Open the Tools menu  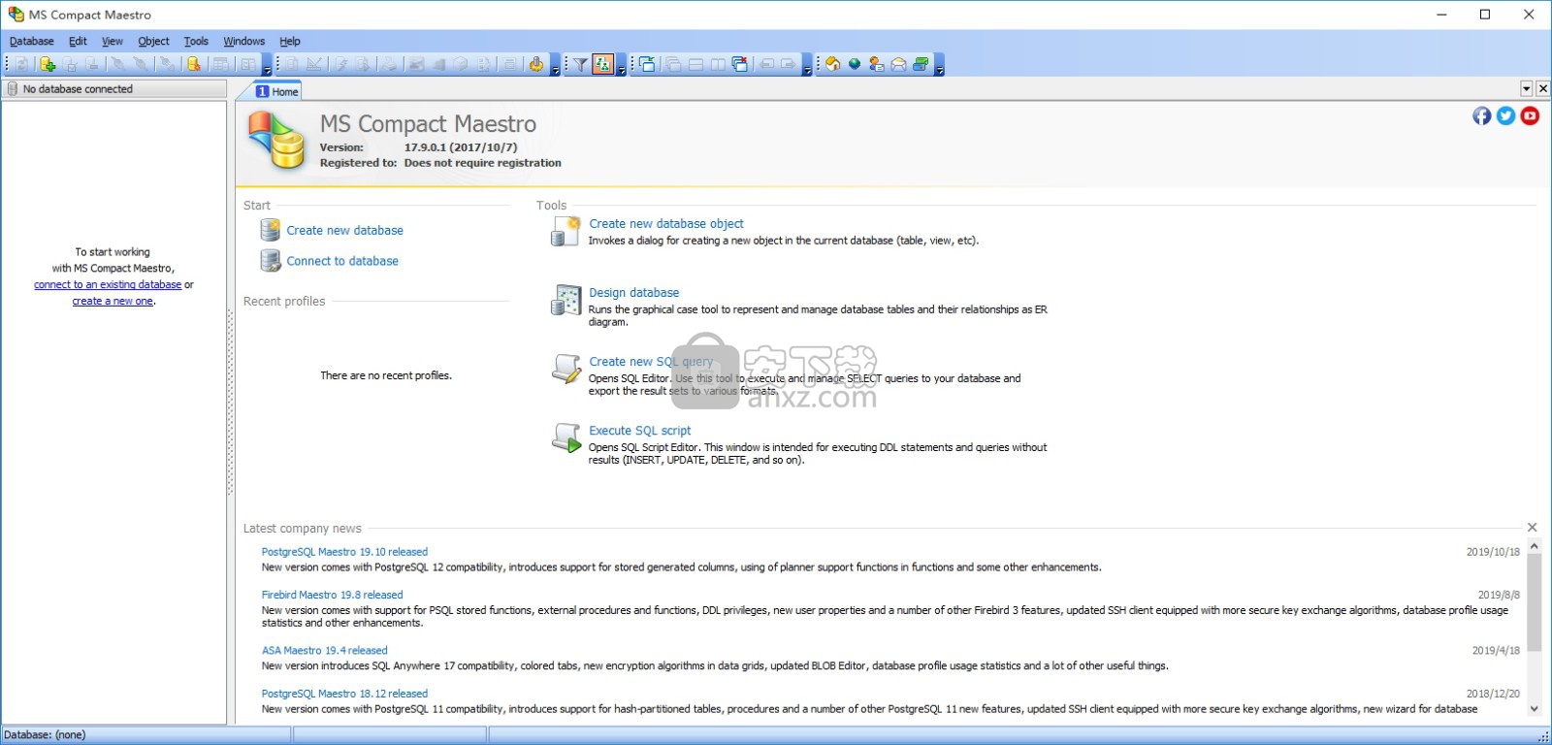point(196,41)
